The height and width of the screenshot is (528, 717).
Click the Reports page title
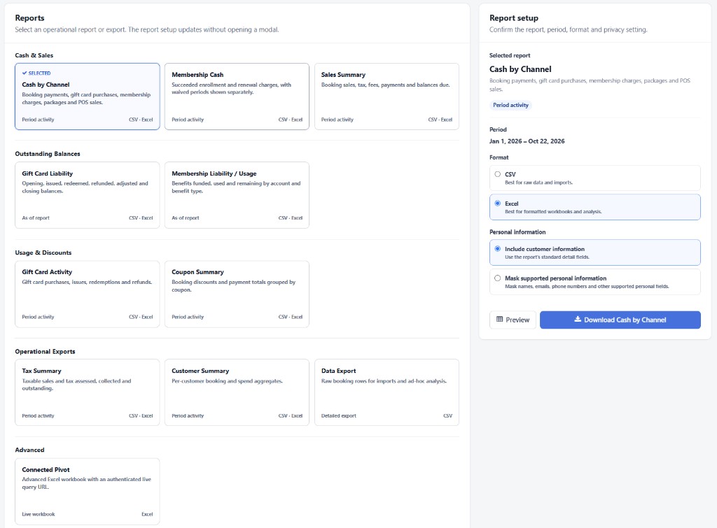tap(29, 17)
